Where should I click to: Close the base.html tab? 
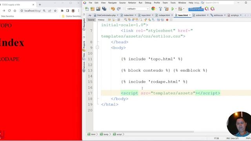(190, 15)
